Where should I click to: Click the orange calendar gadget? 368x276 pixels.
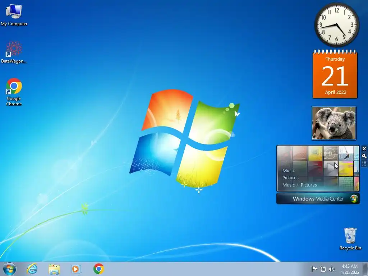(x=335, y=74)
